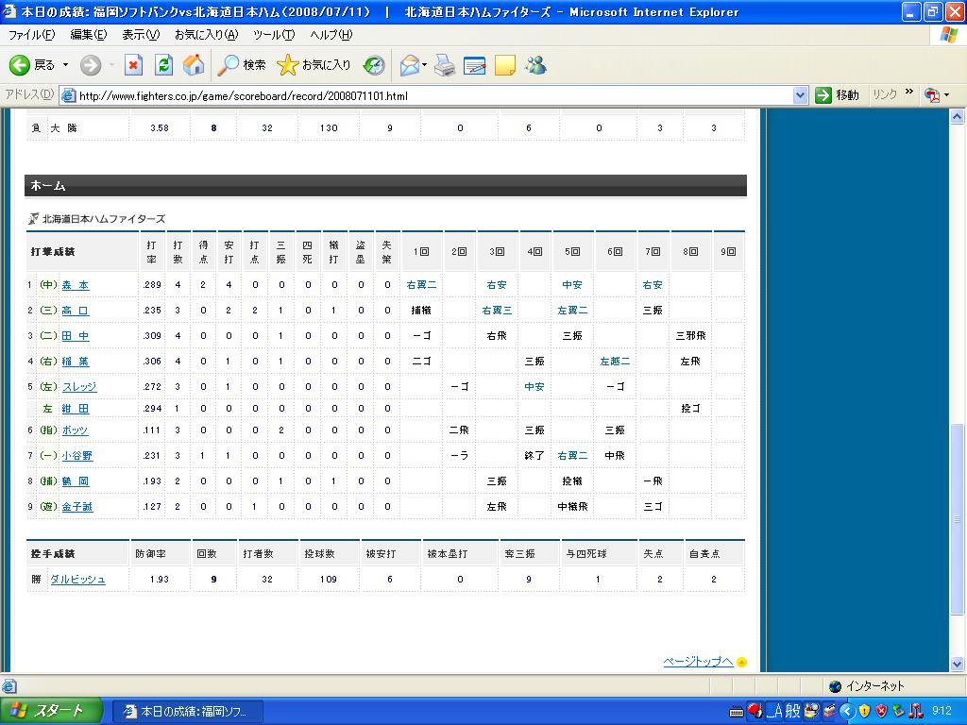Click the Windows flag logo in IE
This screenshot has height=725, width=967.
(948, 35)
